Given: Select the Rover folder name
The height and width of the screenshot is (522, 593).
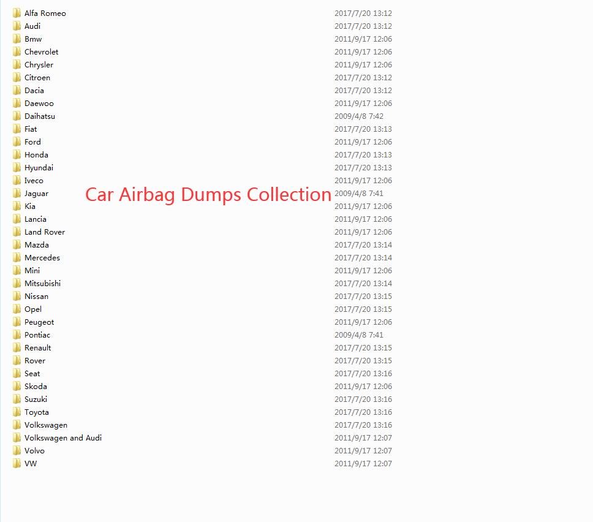Looking at the screenshot, I should click(x=35, y=360).
